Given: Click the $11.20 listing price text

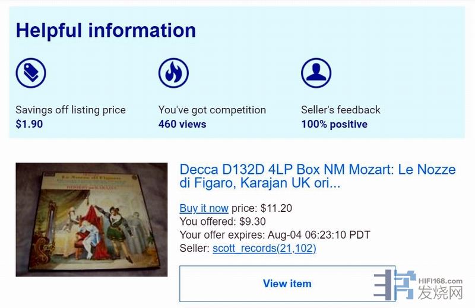Looking at the screenshot, I should [x=276, y=208].
